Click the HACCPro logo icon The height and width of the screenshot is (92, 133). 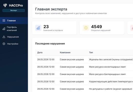(5, 5)
